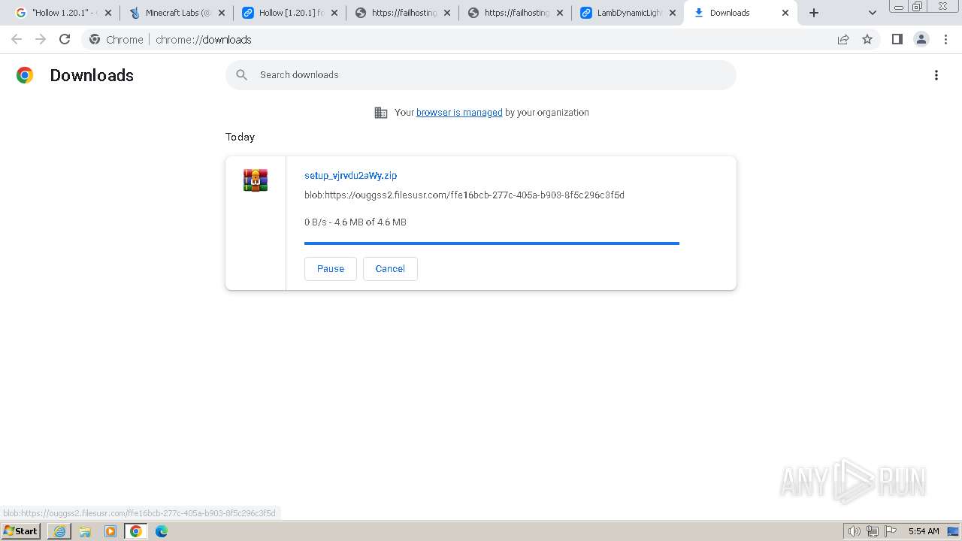
Task: Close the Downloads tab
Action: (x=785, y=13)
